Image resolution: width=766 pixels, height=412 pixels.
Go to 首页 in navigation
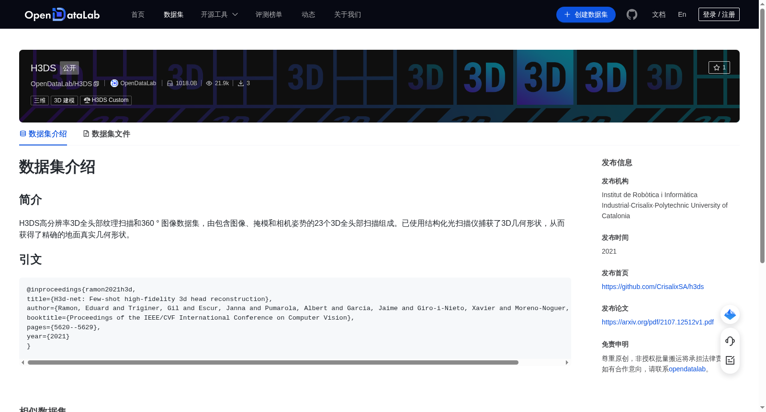(x=138, y=14)
